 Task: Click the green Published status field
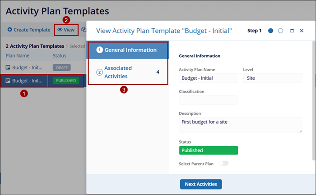click(208, 150)
